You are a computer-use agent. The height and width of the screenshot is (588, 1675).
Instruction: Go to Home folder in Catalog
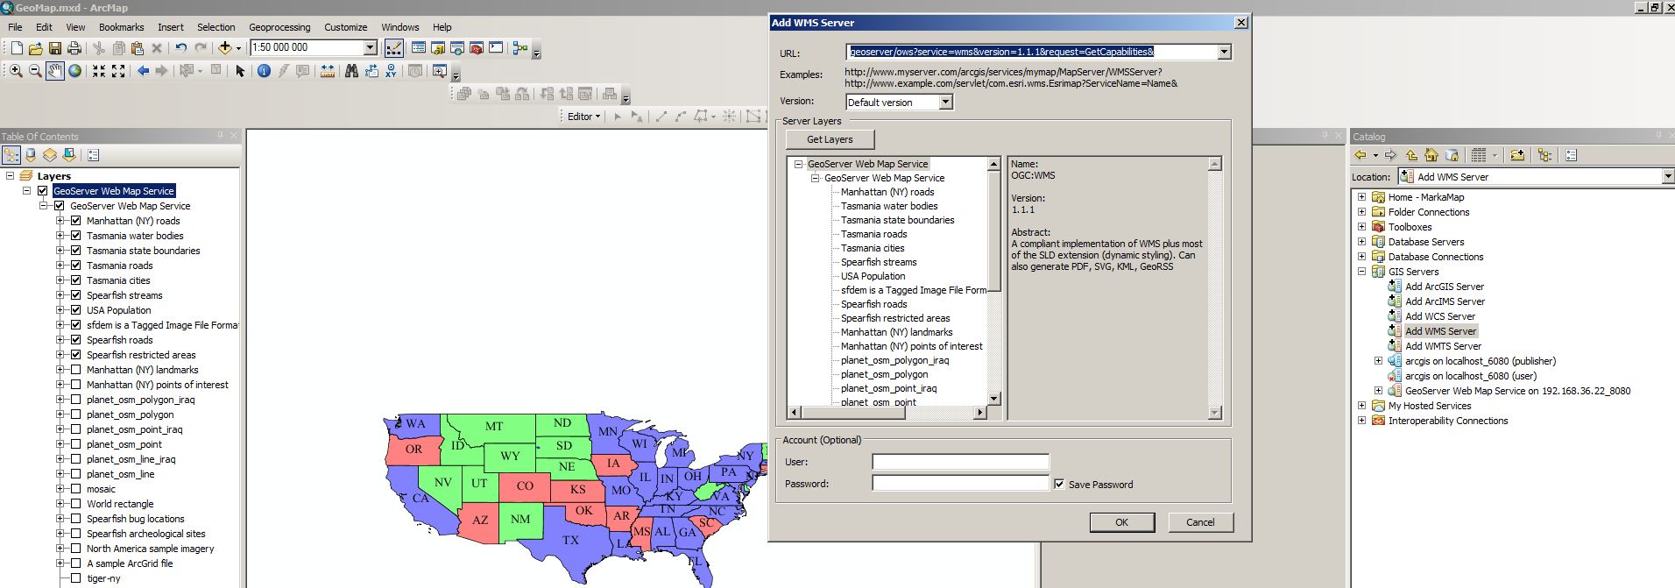1431,155
